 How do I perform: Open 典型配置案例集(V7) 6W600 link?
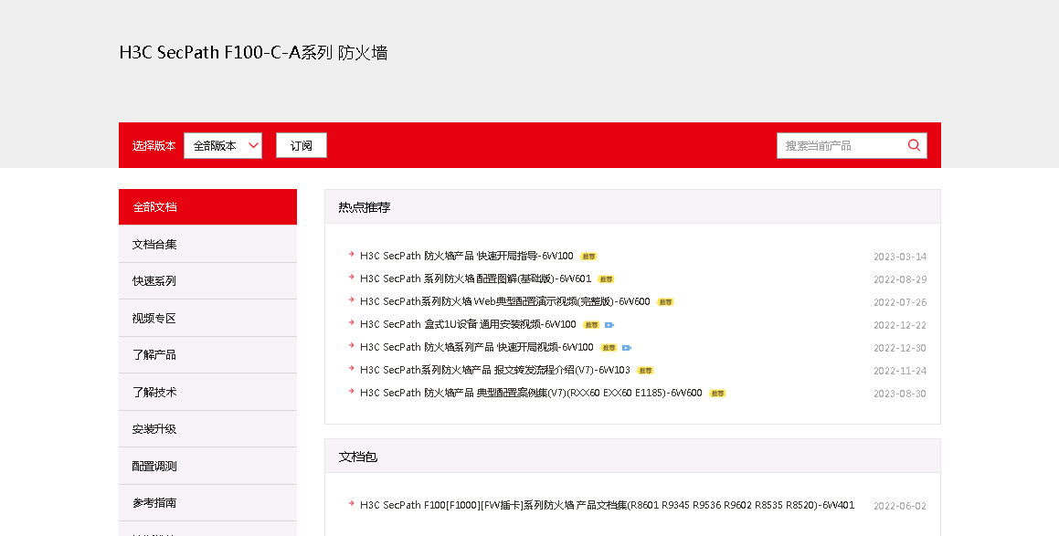531,393
